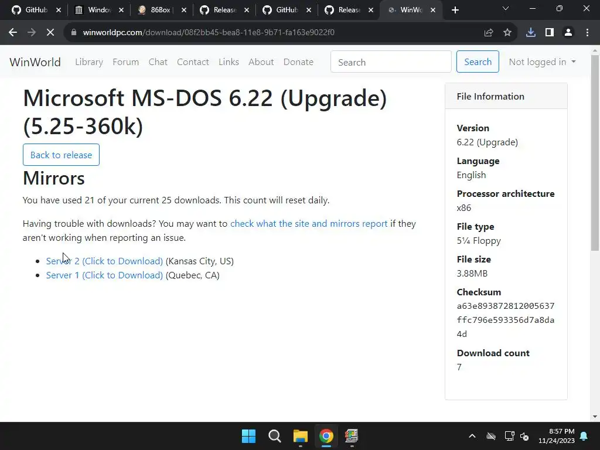Click the muted volume tray icon

tap(524, 436)
